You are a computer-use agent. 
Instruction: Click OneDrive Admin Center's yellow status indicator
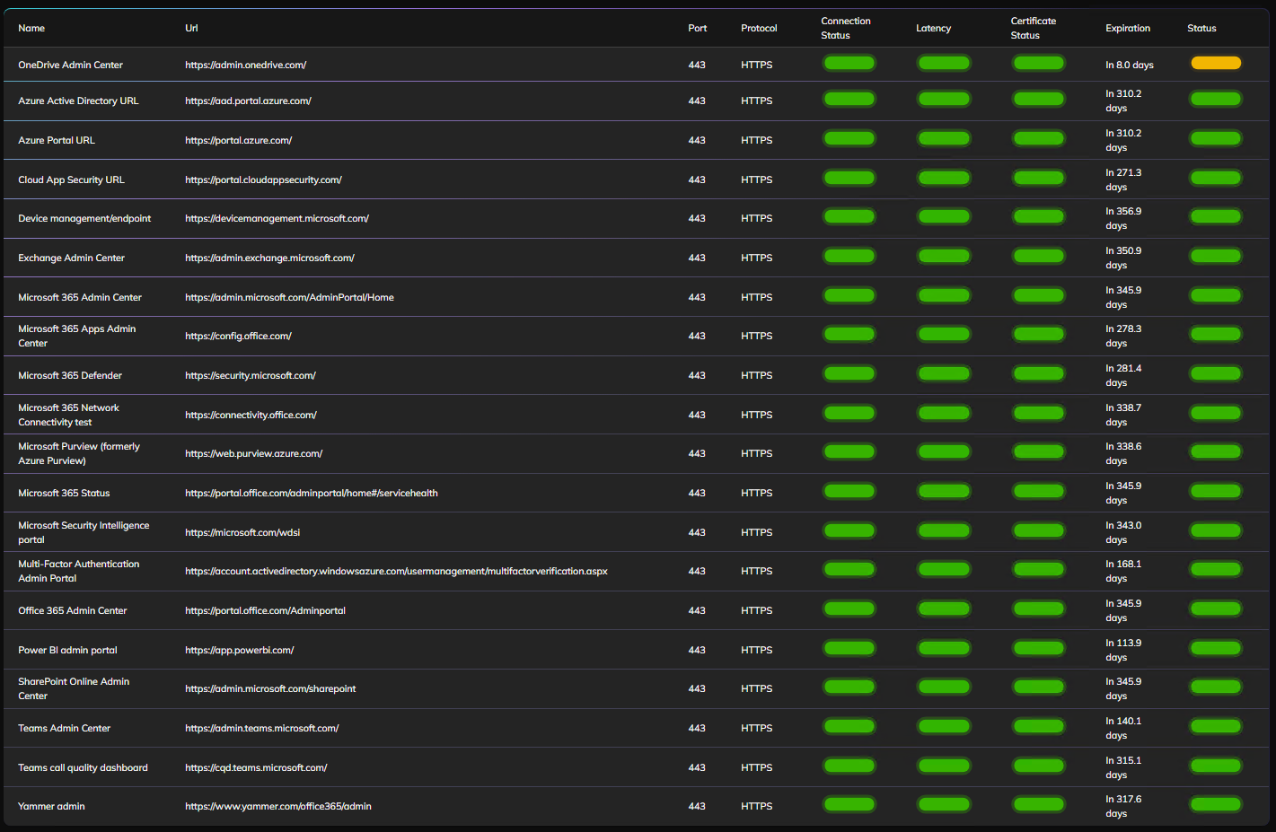pyautogui.click(x=1216, y=63)
